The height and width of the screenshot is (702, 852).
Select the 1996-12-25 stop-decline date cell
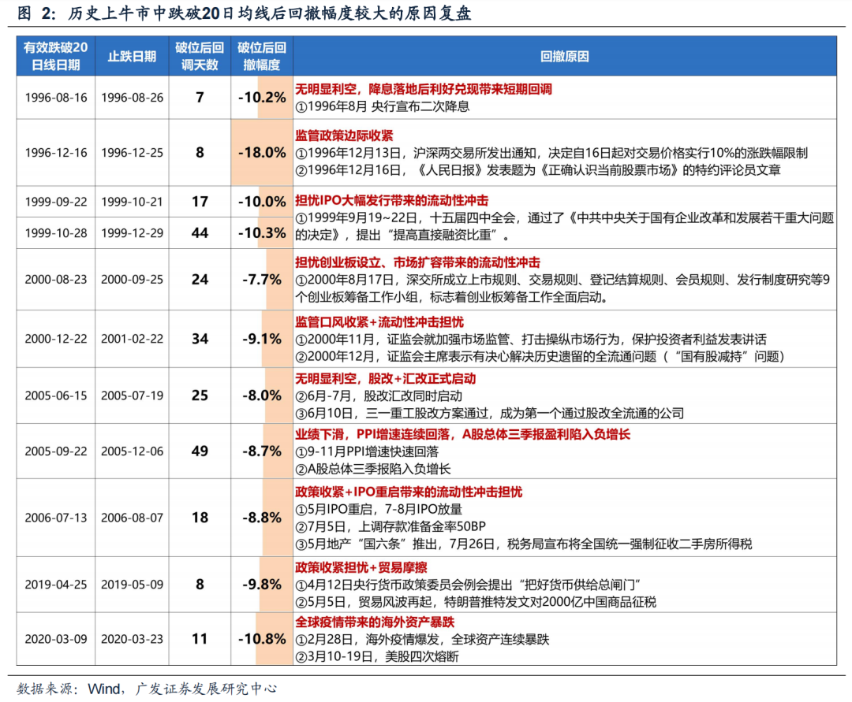[x=131, y=153]
